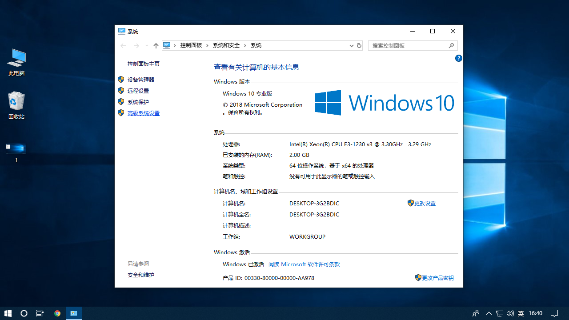Switch the 英 input method indicator
Viewport: 569px width, 320px height.
coord(521,313)
